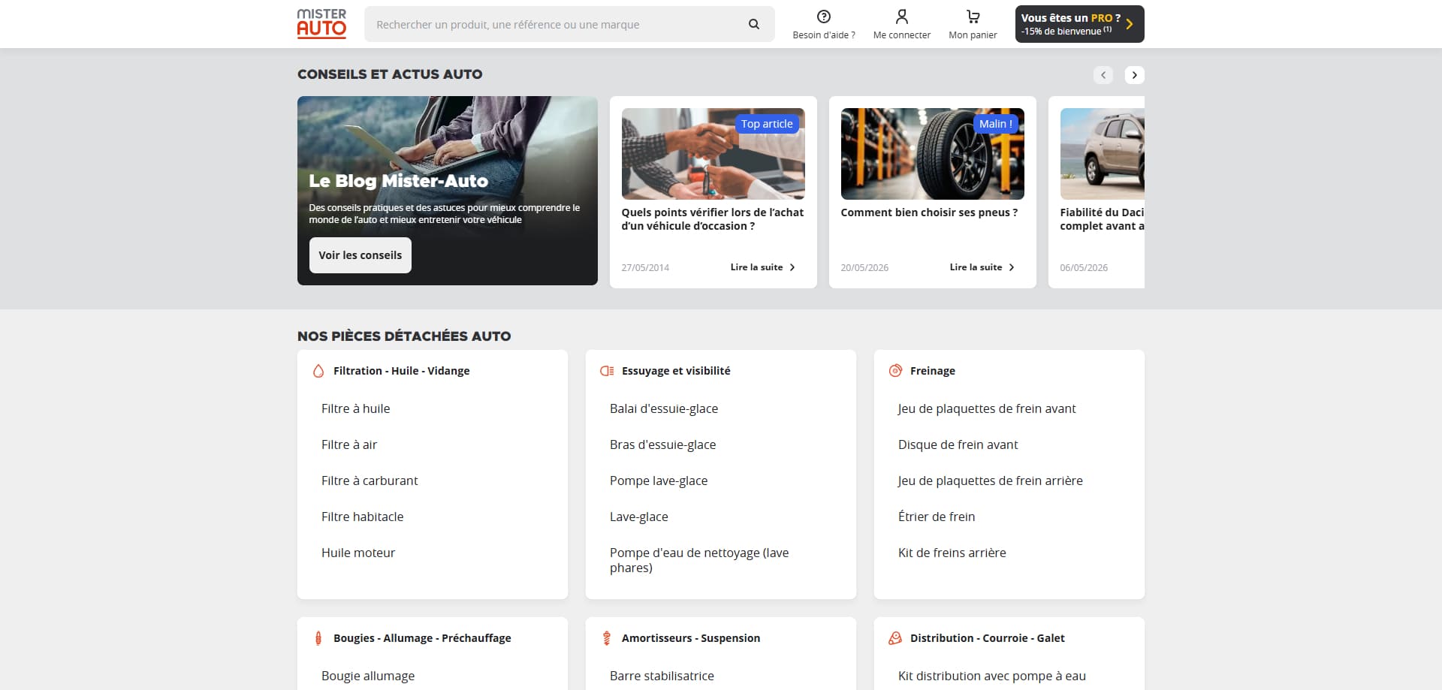Screen dimensions: 1442x690
Task: Click the search magnifier icon
Action: pyautogui.click(x=754, y=24)
